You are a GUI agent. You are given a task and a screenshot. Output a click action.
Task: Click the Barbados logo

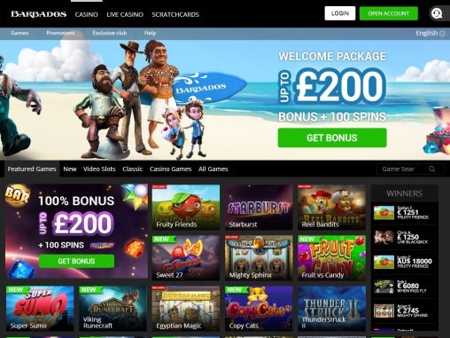point(38,14)
